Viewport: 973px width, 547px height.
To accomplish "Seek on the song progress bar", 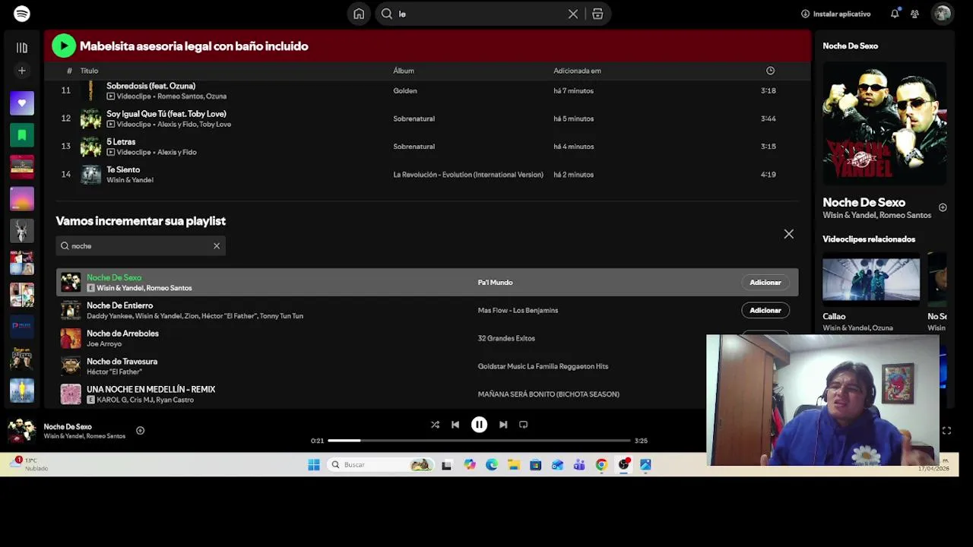I will click(479, 441).
